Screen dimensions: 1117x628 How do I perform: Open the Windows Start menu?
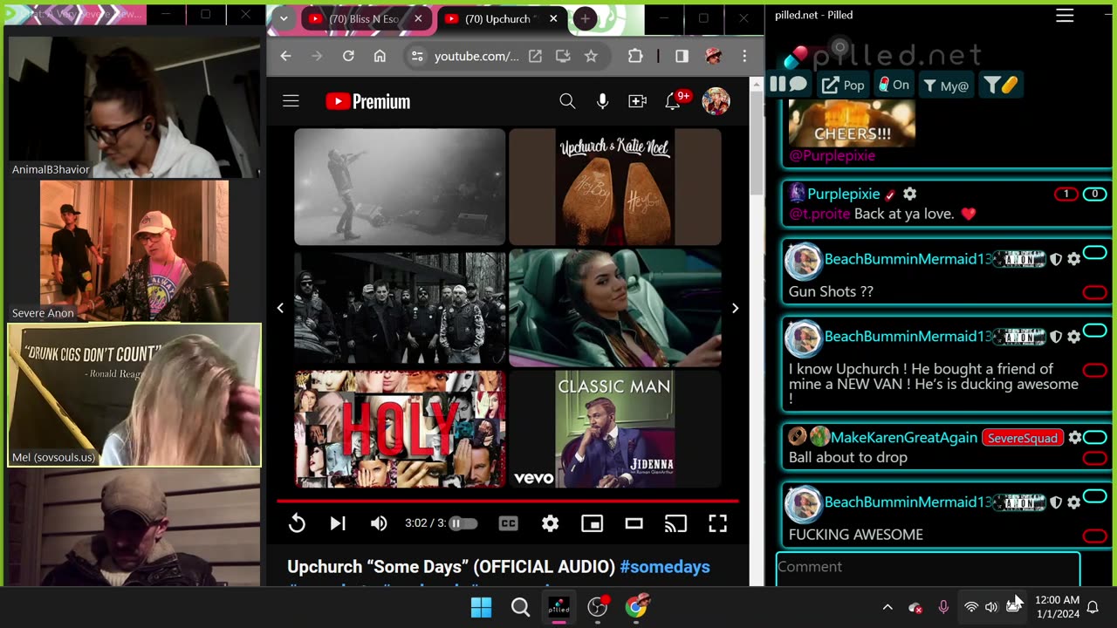481,607
